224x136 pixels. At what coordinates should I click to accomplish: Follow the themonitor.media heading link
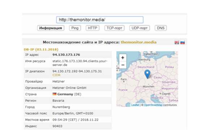(139, 42)
